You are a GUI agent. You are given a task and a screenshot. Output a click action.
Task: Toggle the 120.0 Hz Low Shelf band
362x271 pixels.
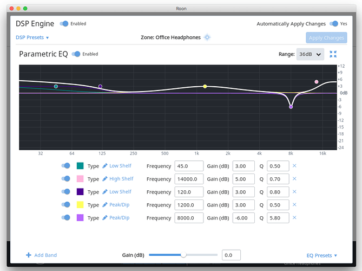[x=66, y=191]
